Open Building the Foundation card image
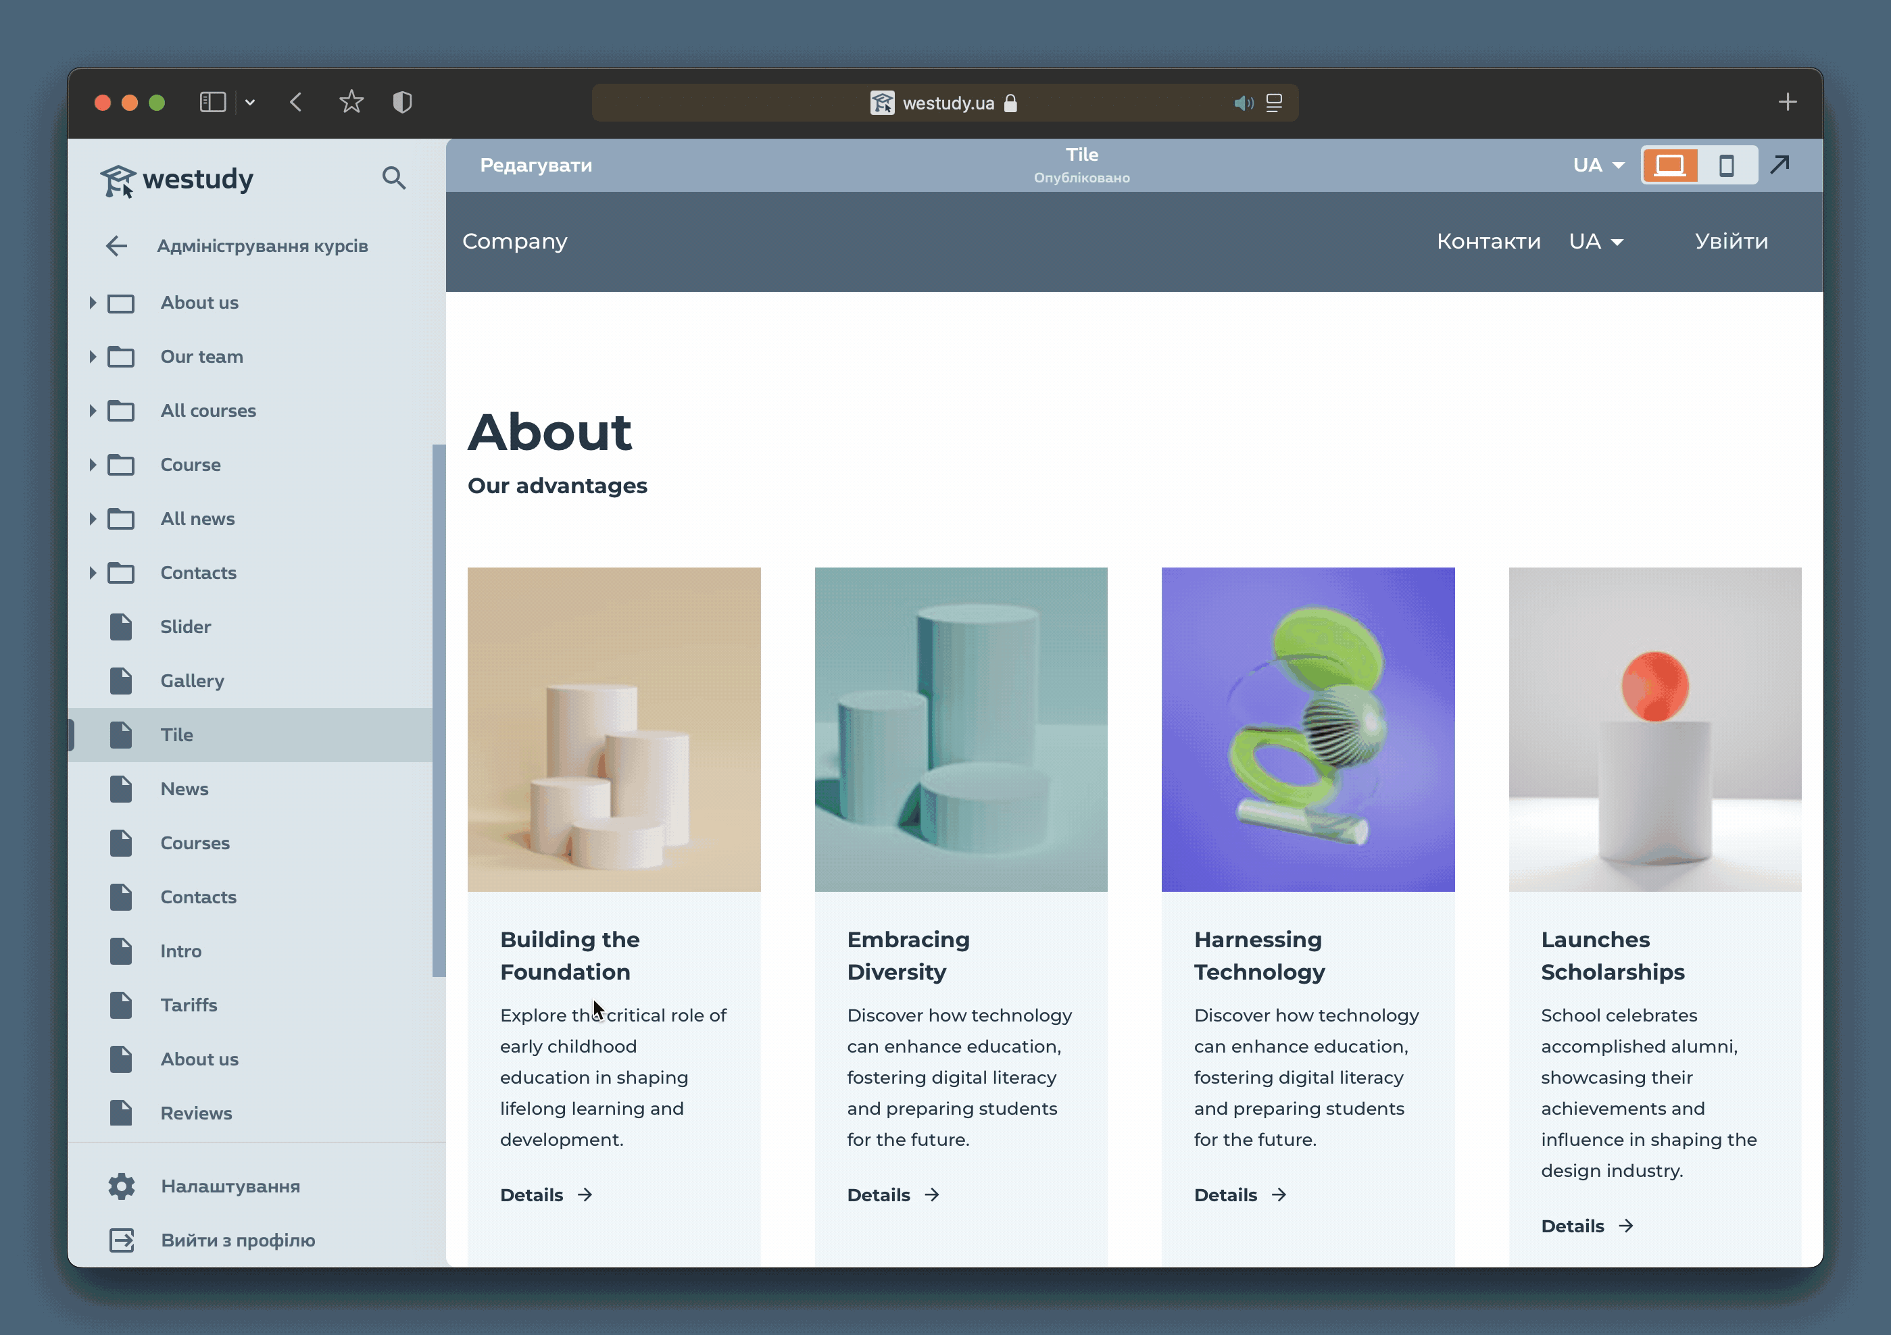This screenshot has height=1335, width=1891. pyautogui.click(x=614, y=730)
